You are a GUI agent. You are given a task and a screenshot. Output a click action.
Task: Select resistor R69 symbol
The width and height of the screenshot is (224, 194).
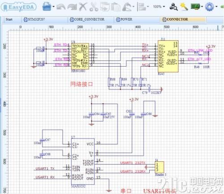[121, 82]
